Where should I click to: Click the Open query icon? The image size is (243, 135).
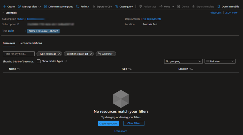tap(117, 6)
